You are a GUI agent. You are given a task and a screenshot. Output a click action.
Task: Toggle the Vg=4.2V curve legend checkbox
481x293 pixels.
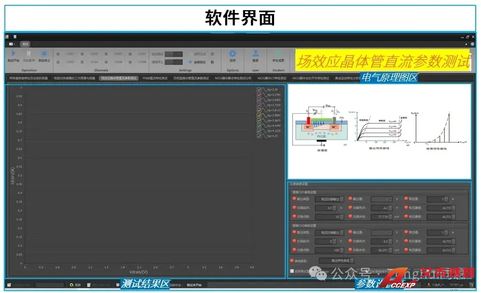click(260, 136)
